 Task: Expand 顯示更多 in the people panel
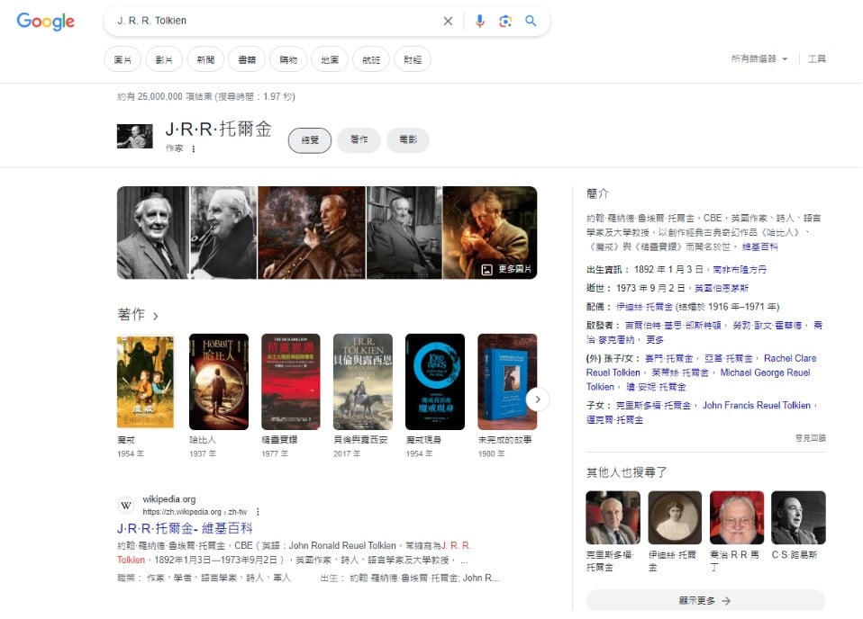tap(705, 599)
